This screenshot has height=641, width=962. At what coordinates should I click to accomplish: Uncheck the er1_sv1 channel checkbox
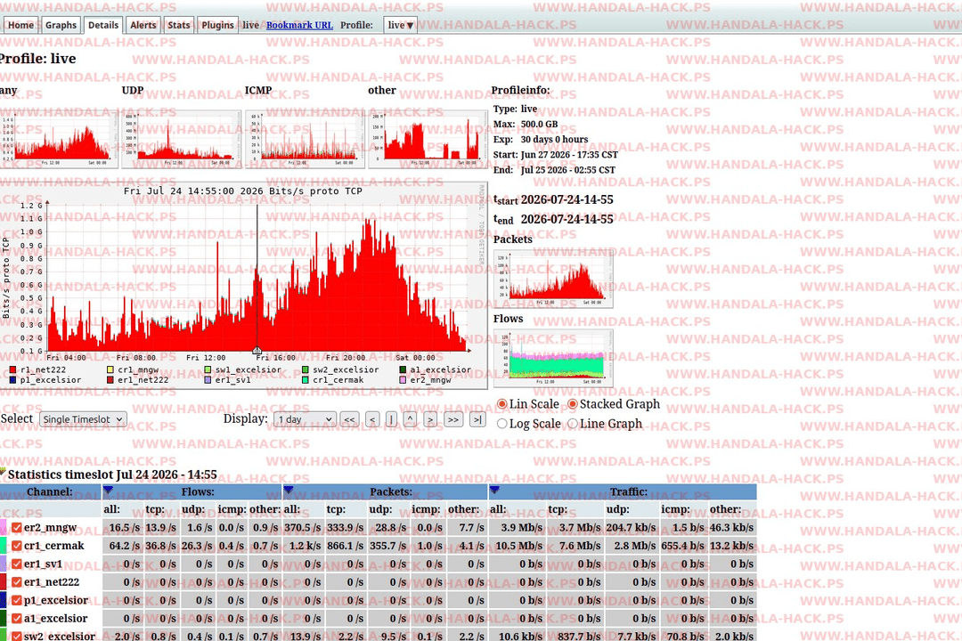pyautogui.click(x=17, y=564)
